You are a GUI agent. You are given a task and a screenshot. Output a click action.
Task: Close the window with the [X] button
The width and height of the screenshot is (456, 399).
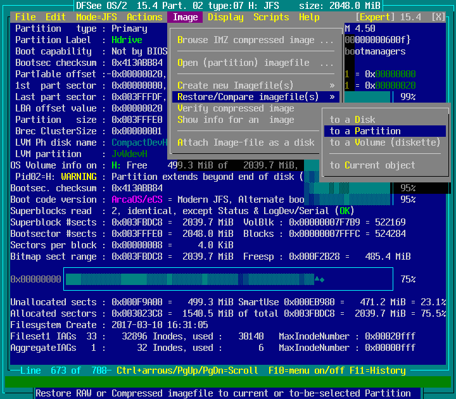click(x=438, y=17)
